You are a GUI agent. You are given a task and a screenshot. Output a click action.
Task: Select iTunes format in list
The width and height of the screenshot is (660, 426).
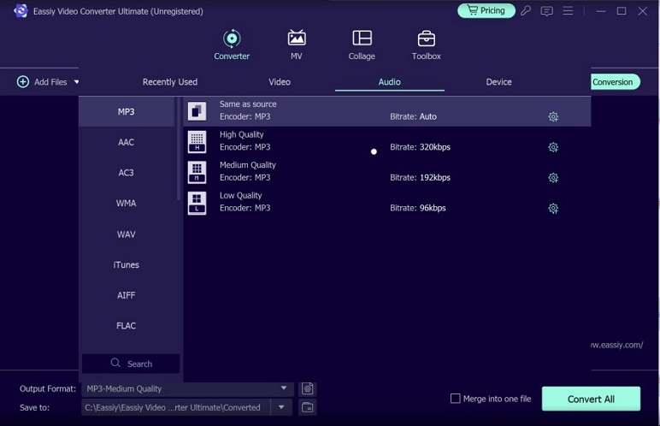click(127, 264)
